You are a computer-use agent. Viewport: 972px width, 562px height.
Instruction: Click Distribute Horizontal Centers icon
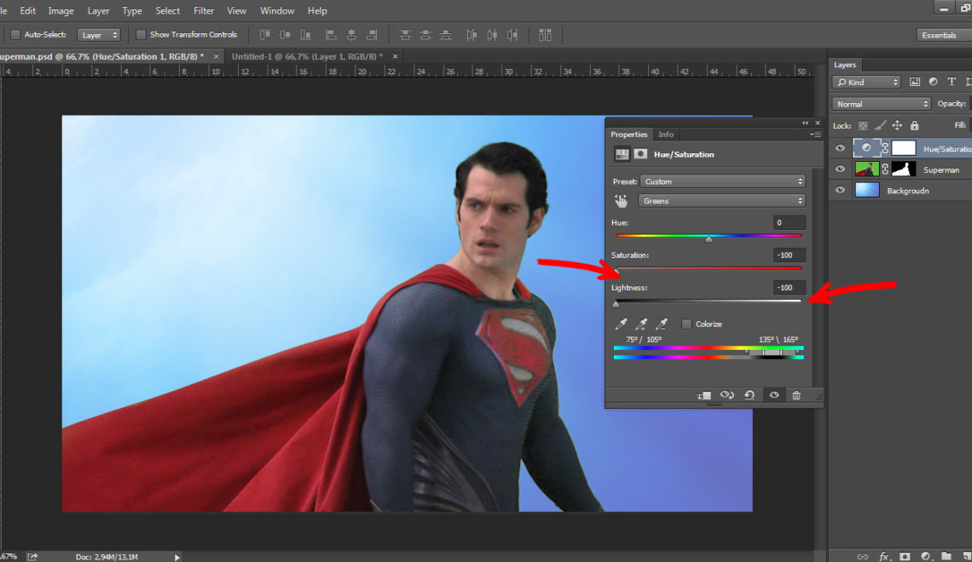pyautogui.click(x=492, y=35)
